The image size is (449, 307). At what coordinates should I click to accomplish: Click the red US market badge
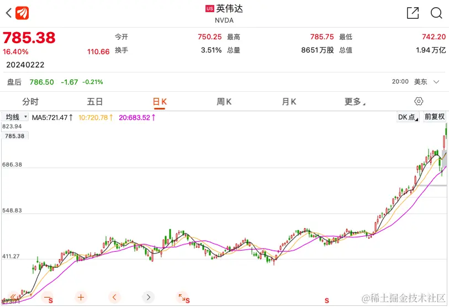point(210,9)
